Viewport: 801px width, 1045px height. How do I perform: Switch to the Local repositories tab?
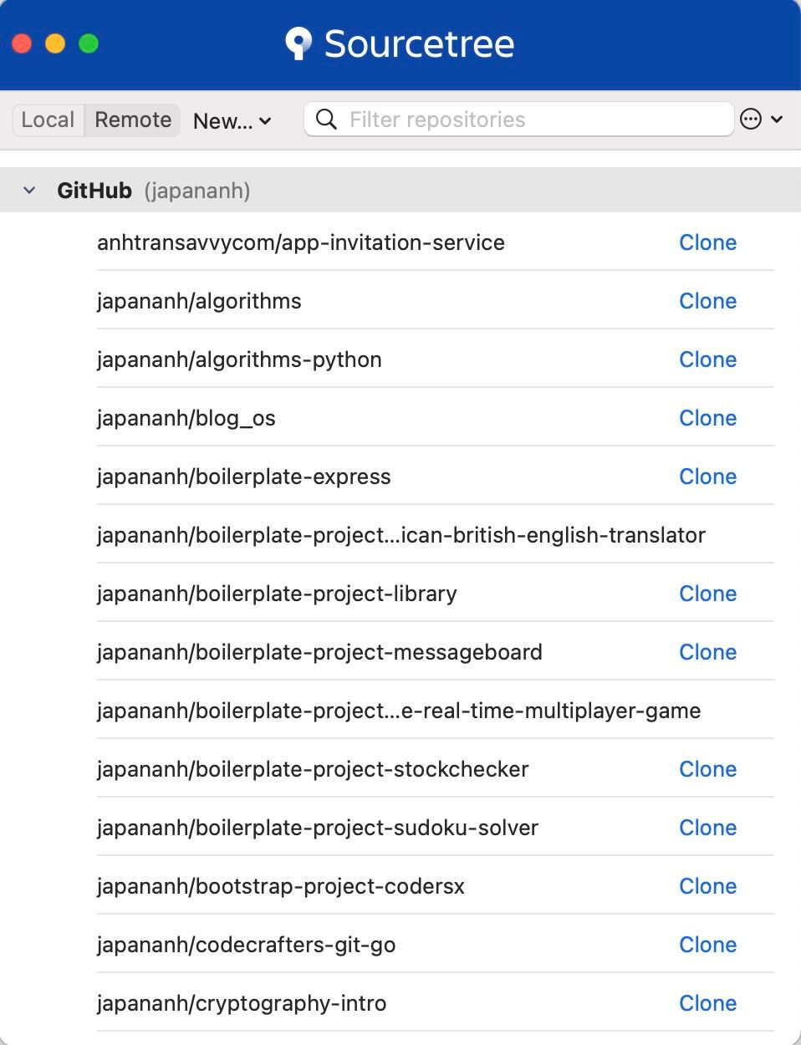pyautogui.click(x=48, y=120)
